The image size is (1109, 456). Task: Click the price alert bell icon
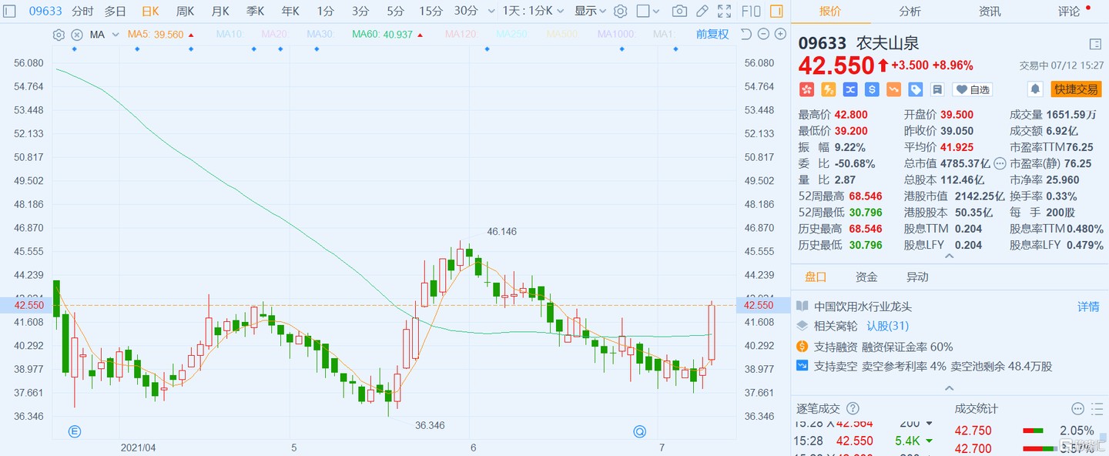click(x=1035, y=89)
